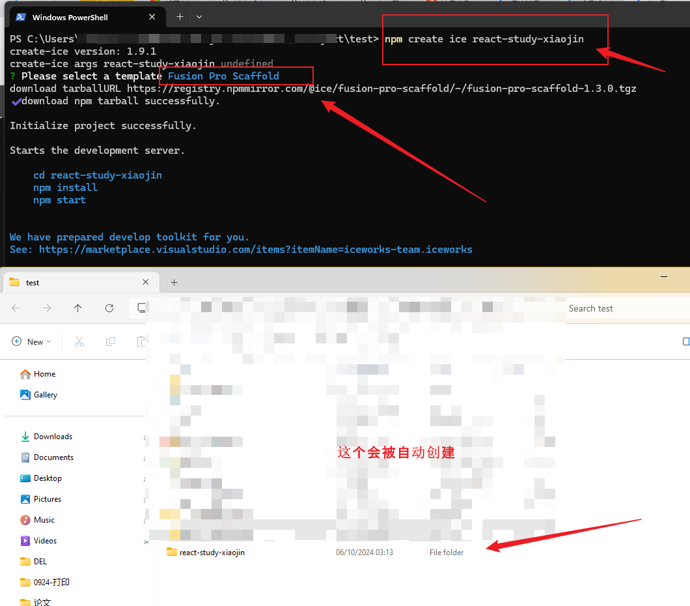
Task: Click the Downloads arrow icon
Action: (x=25, y=437)
